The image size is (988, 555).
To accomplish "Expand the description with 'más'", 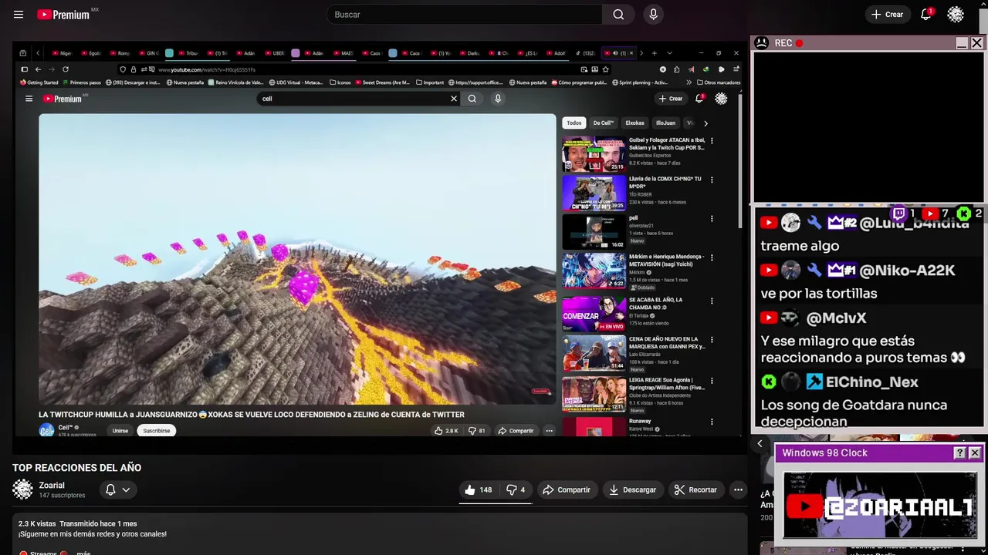I will 83,553.
